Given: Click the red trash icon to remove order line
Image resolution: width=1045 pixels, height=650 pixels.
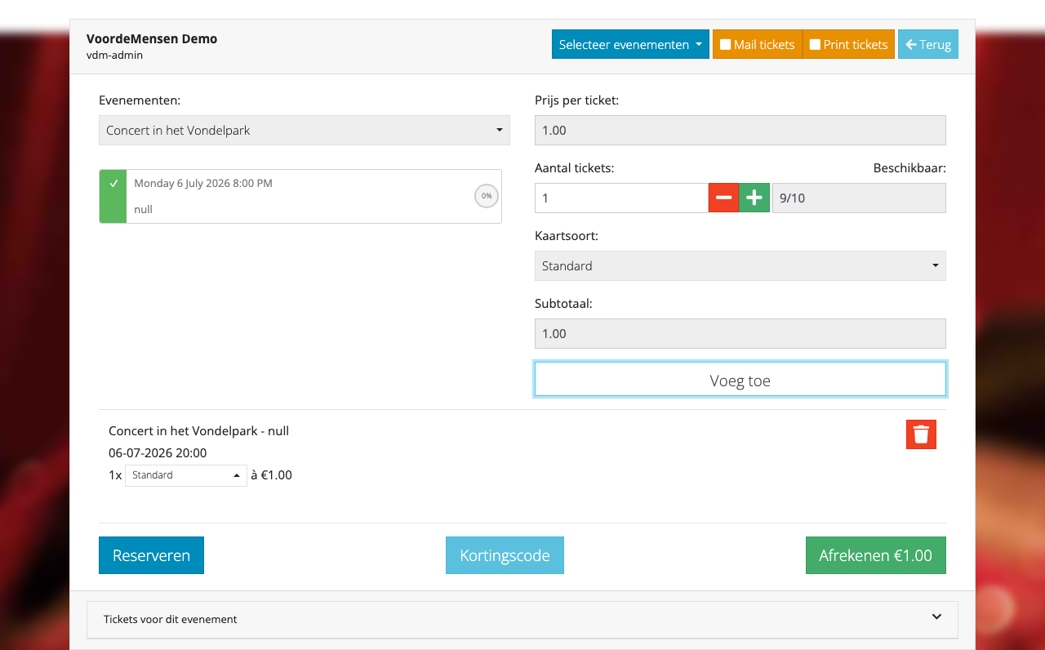Looking at the screenshot, I should [921, 434].
